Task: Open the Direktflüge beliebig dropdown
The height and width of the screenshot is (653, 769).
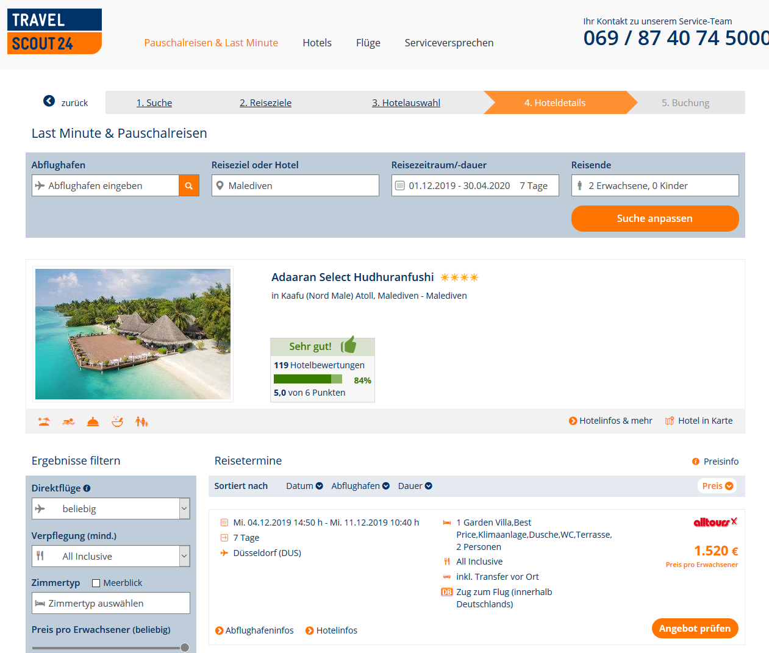Action: [x=111, y=508]
